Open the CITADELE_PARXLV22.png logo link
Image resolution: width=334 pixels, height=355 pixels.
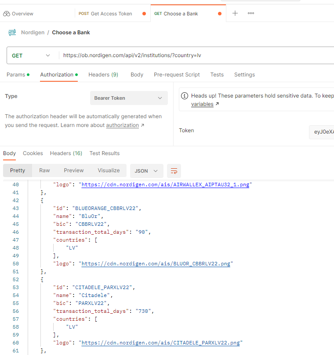click(160, 343)
